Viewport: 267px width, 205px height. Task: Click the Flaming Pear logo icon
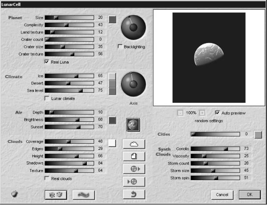15,194
